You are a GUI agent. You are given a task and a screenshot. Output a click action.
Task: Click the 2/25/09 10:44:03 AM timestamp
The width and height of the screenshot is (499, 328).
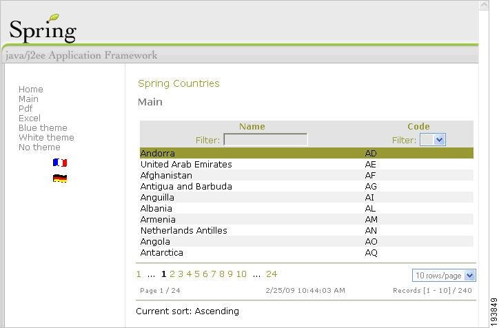[x=305, y=291]
